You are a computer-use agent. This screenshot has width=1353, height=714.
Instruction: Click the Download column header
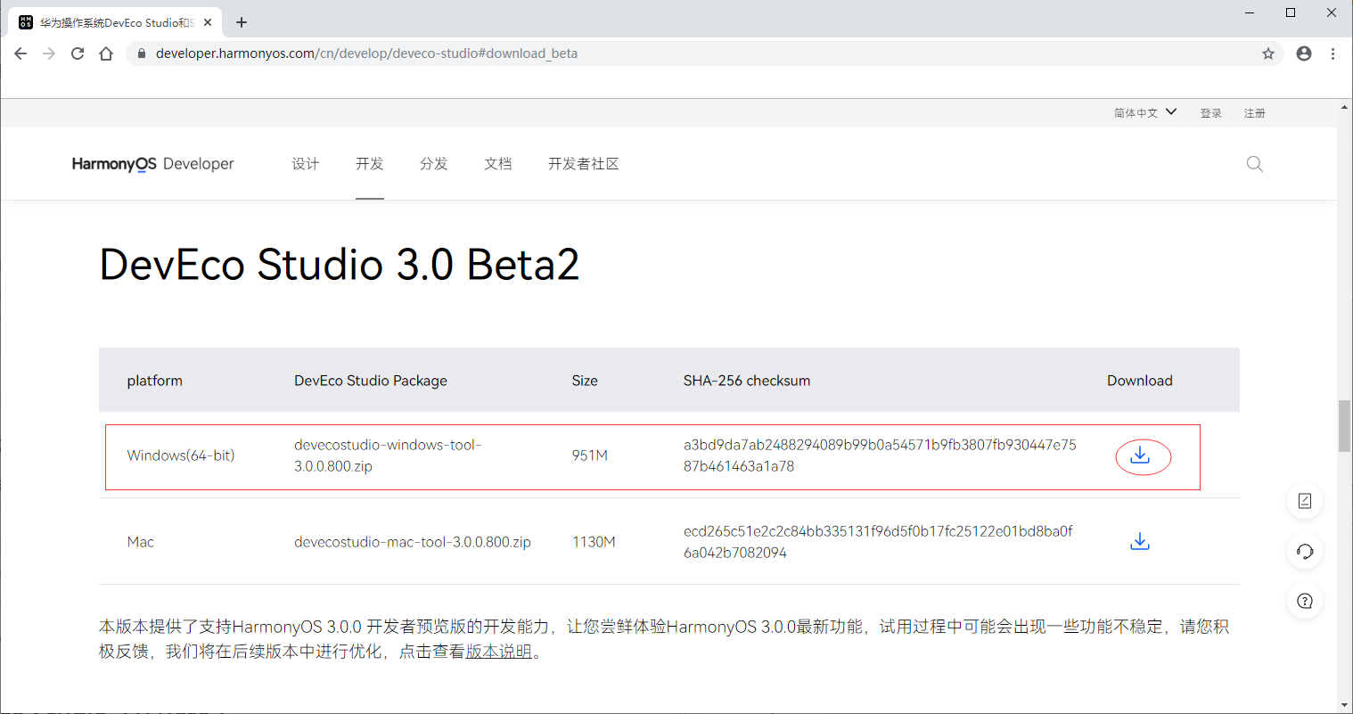pyautogui.click(x=1140, y=381)
